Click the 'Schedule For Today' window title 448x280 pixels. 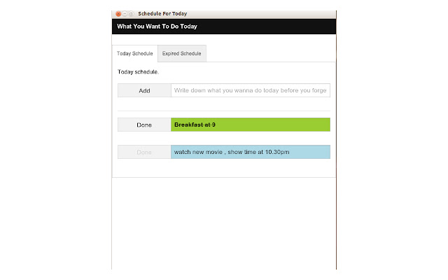[x=162, y=14]
